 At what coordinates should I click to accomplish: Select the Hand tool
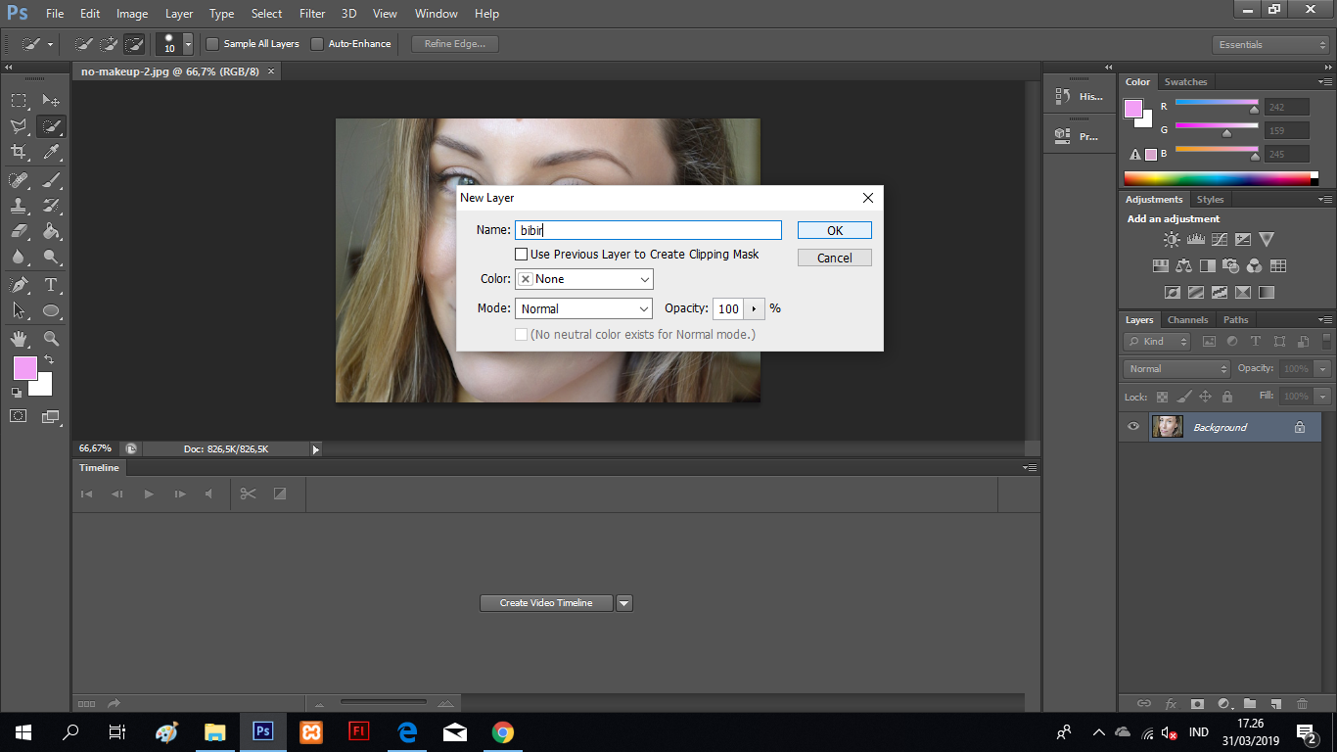point(19,339)
